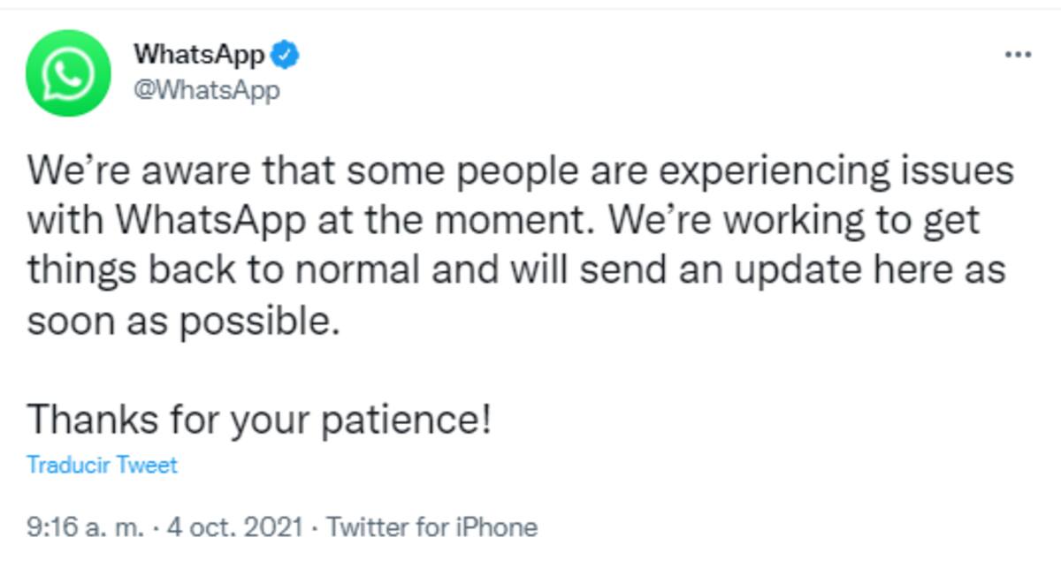The width and height of the screenshot is (1061, 568).
Task: Click the blue verified checkmark badge
Action: 285,55
